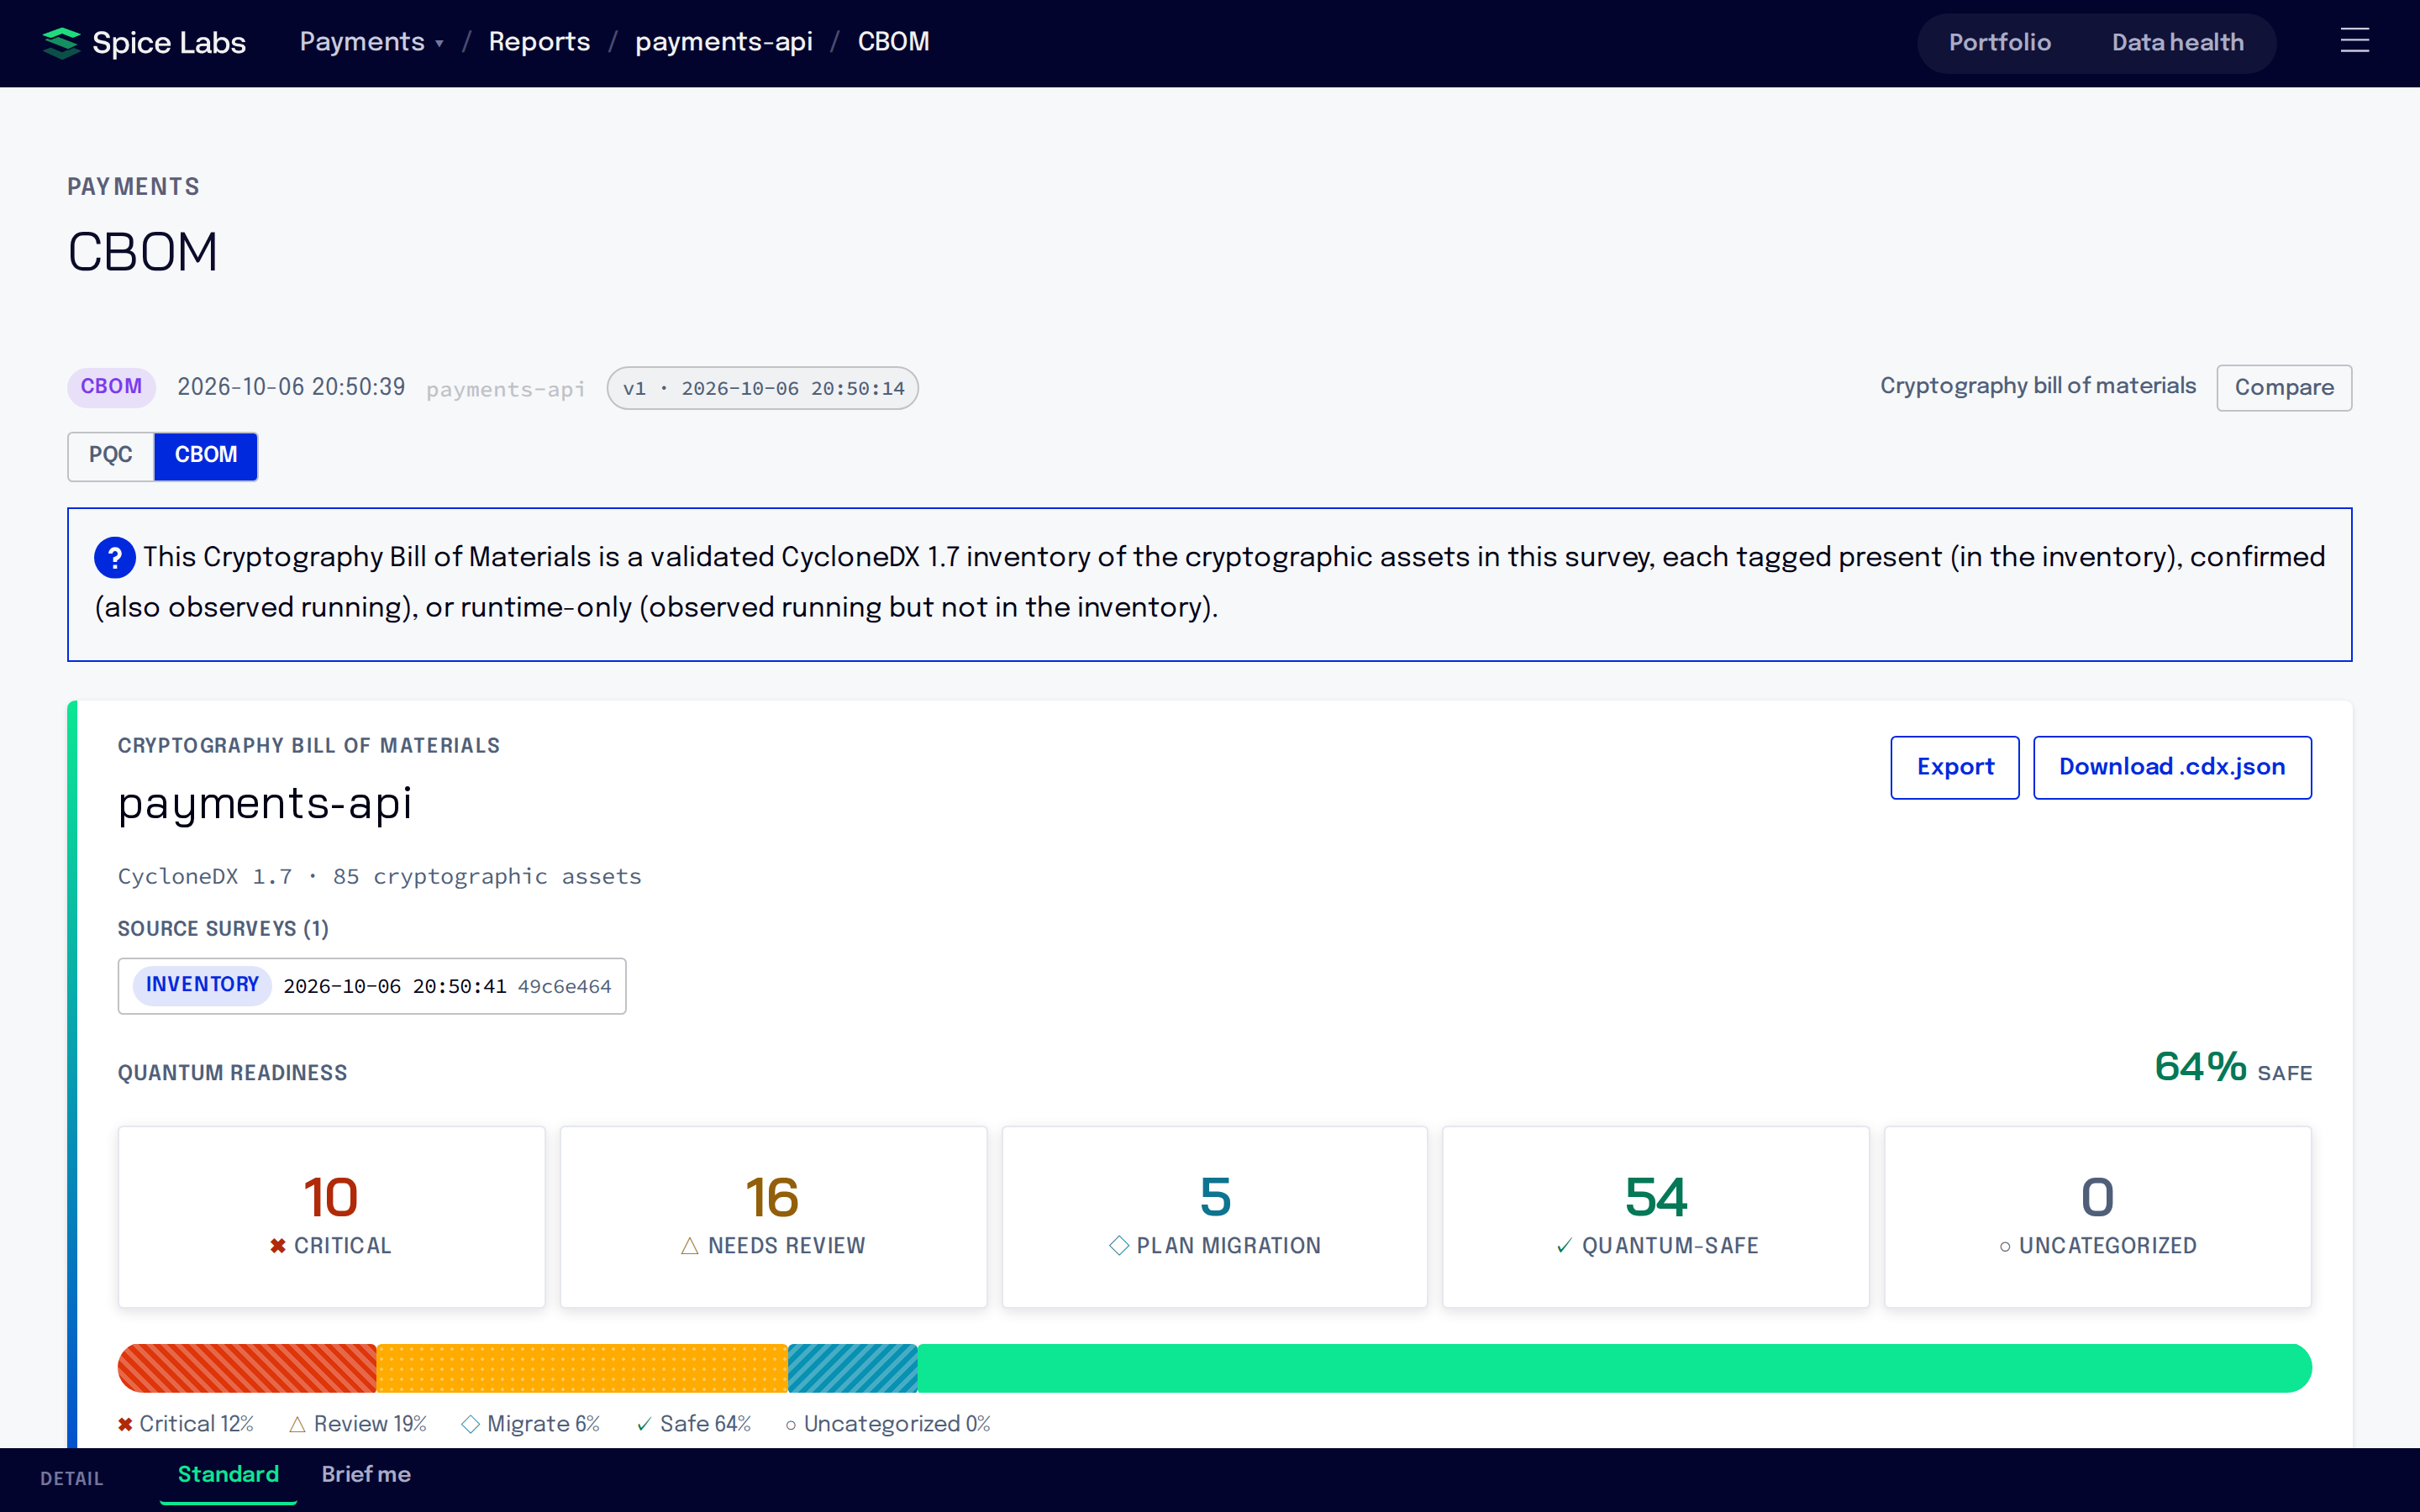Click the 10 Critical card number
This screenshot has width=2420, height=1512.
tap(330, 1197)
